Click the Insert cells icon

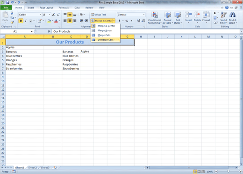[x=188, y=15]
